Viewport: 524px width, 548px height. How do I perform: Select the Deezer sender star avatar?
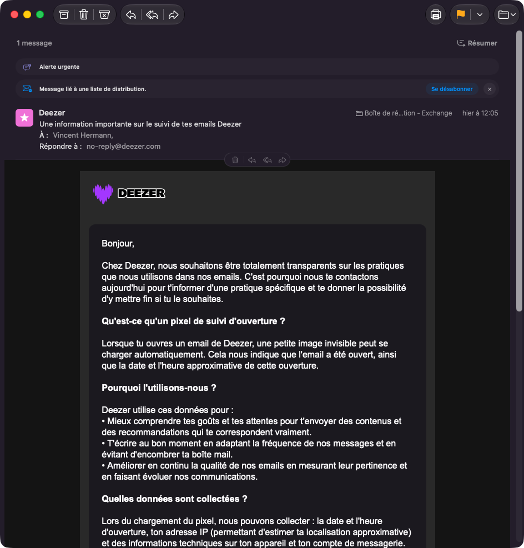pos(24,118)
